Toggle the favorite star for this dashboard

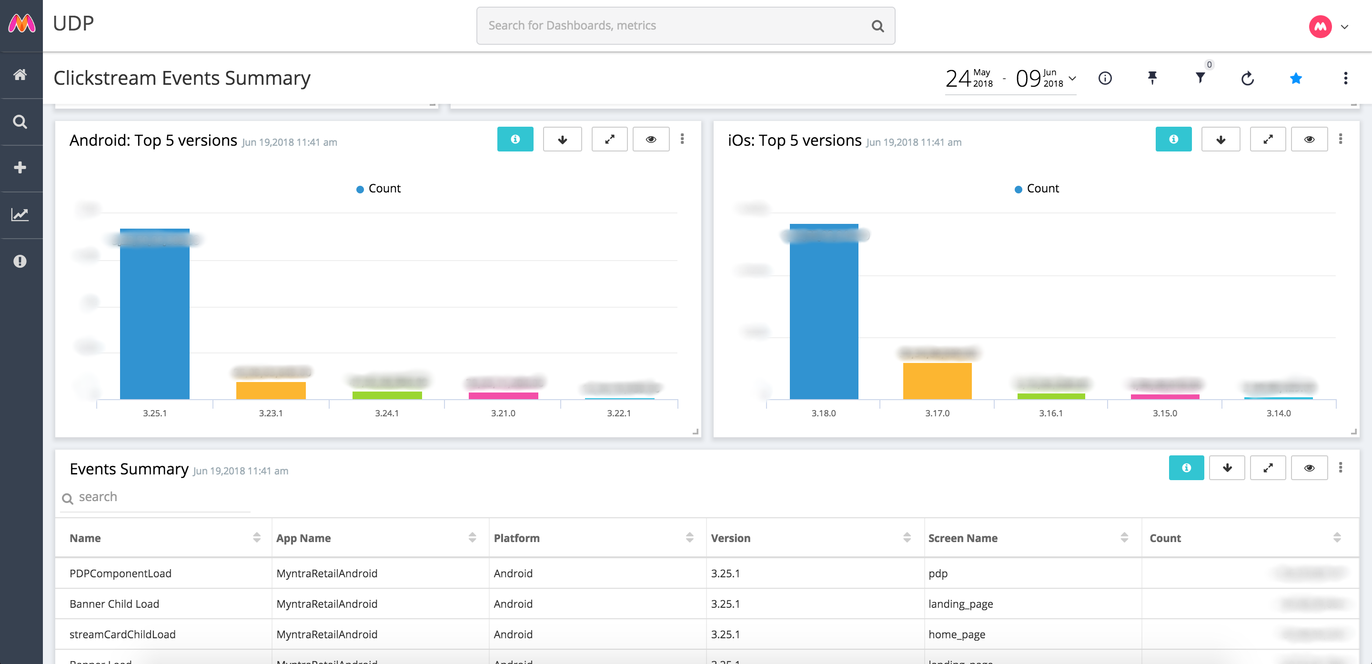coord(1296,79)
